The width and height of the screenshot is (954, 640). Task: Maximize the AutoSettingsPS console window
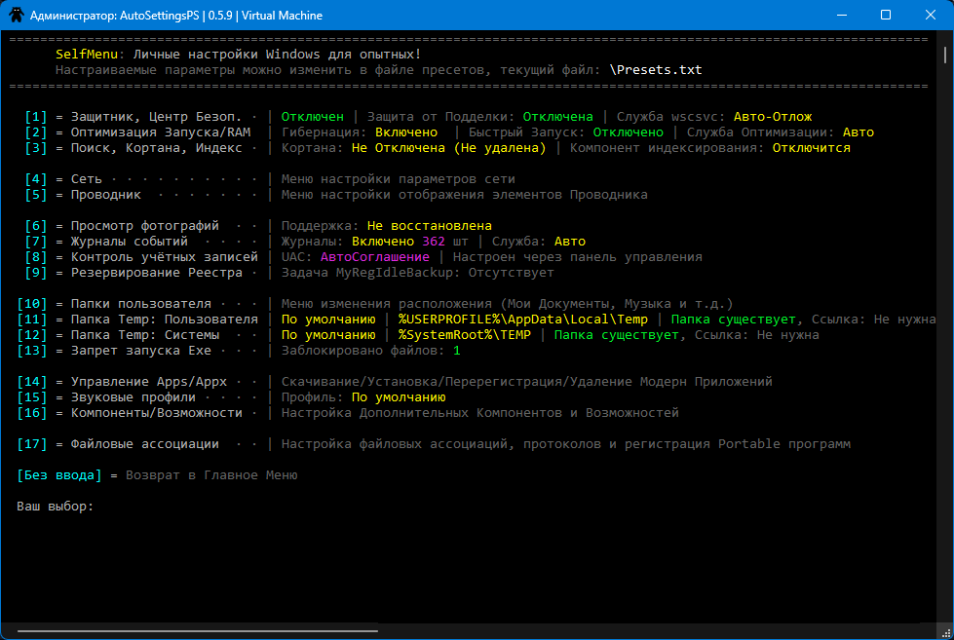pos(886,15)
